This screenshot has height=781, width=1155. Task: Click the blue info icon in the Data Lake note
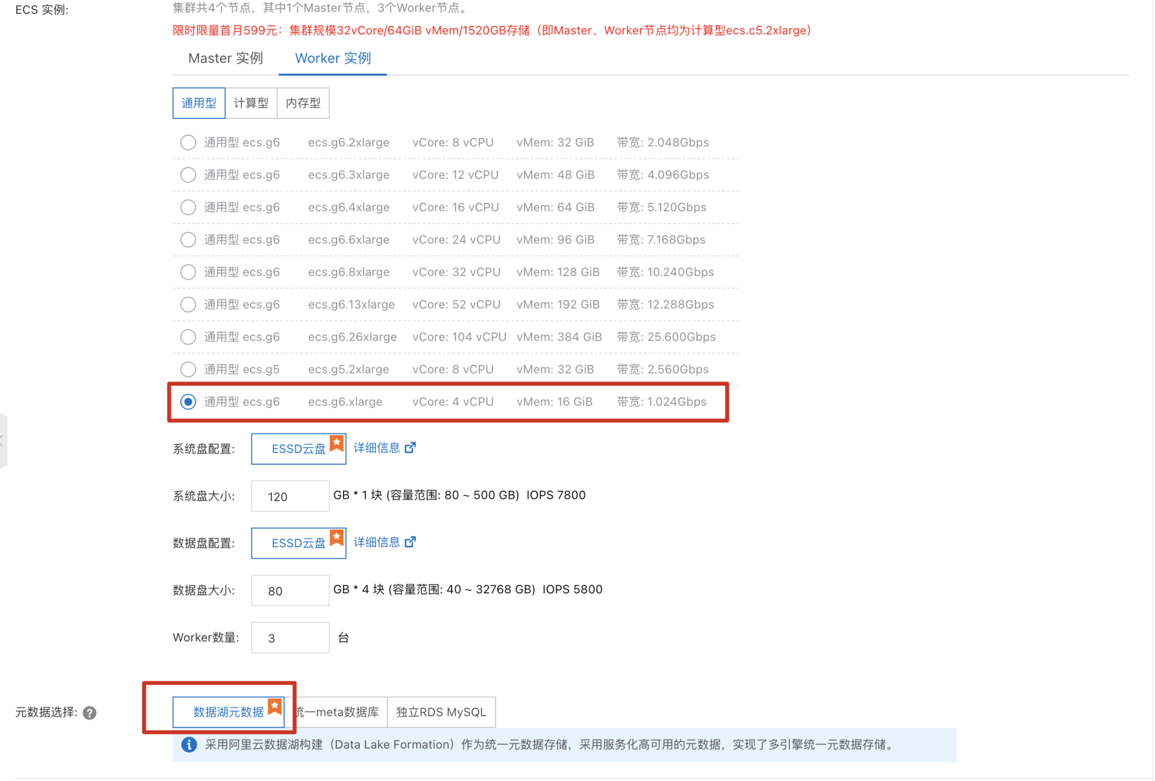[189, 745]
